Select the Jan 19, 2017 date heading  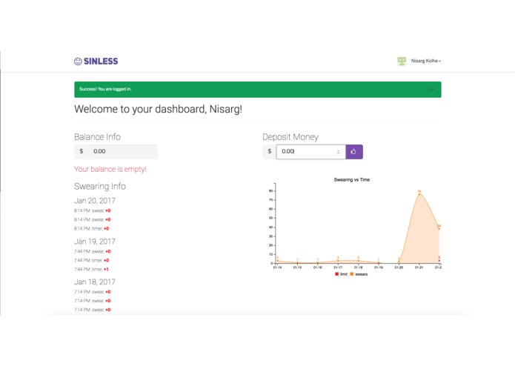tap(95, 242)
